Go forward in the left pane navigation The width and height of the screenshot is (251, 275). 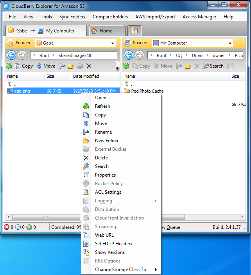(x=22, y=55)
